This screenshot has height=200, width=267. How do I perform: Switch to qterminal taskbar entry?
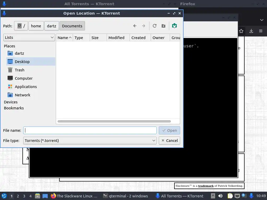tap(126, 196)
